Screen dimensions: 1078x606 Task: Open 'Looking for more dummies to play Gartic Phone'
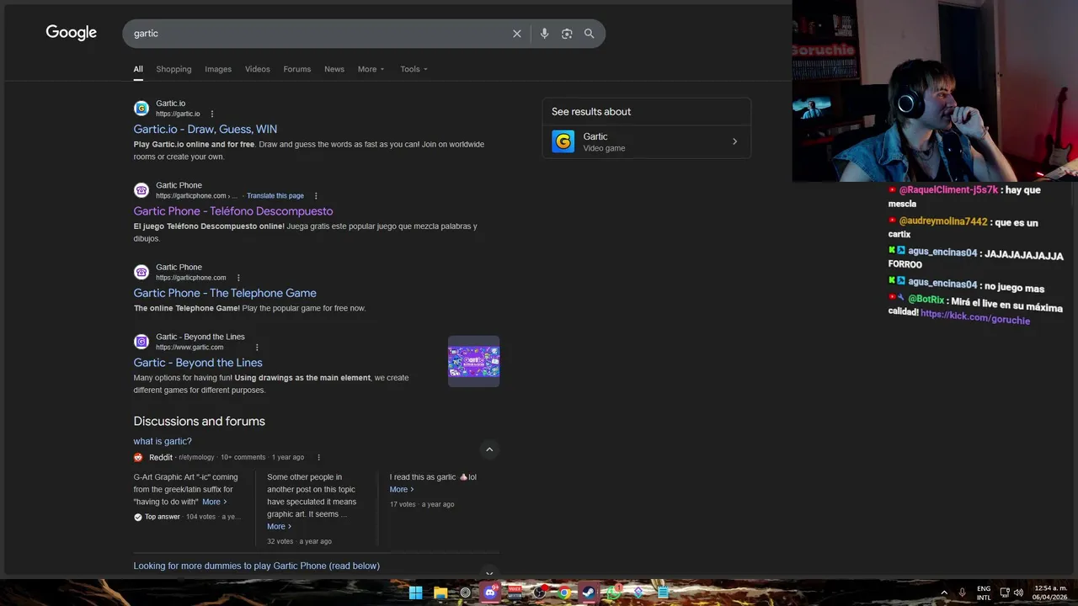(x=256, y=566)
